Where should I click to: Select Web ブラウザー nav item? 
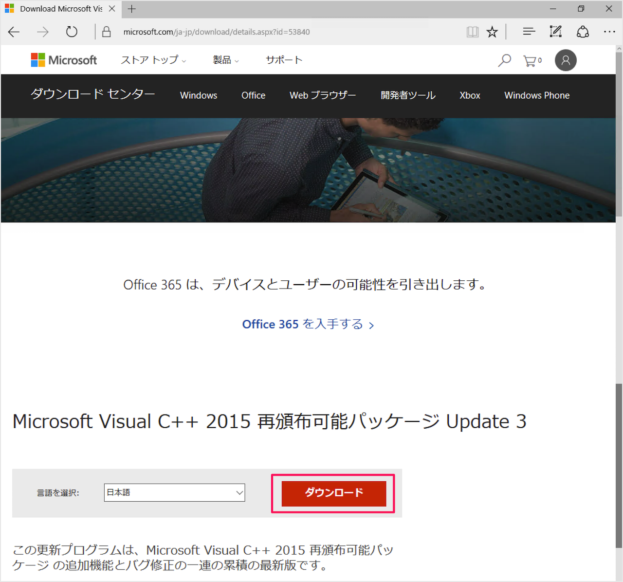(x=323, y=95)
